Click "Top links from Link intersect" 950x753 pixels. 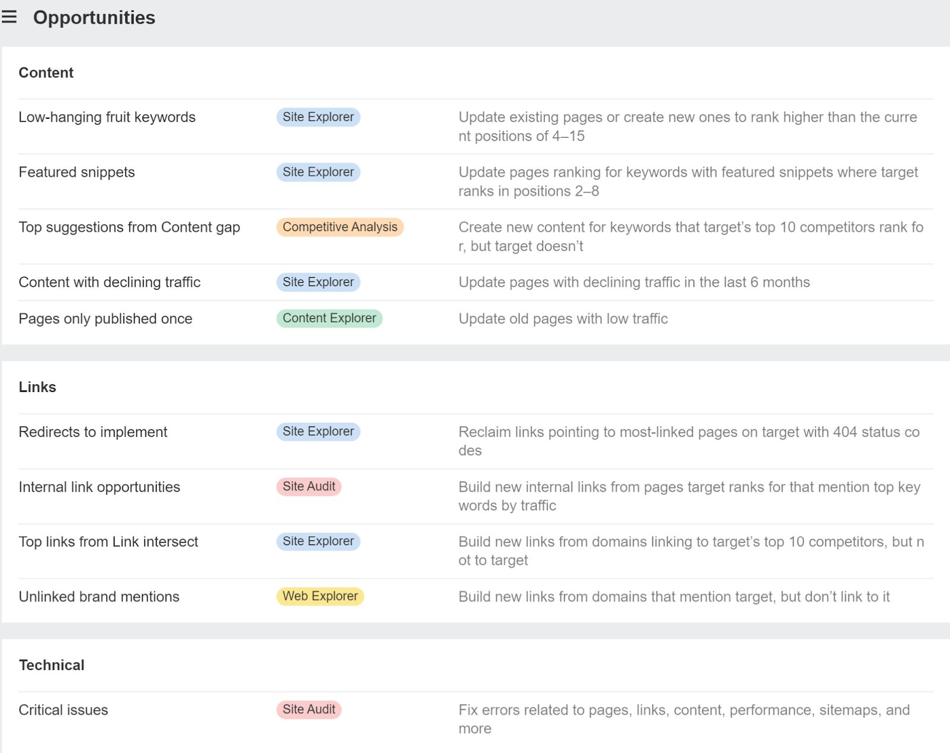[109, 542]
